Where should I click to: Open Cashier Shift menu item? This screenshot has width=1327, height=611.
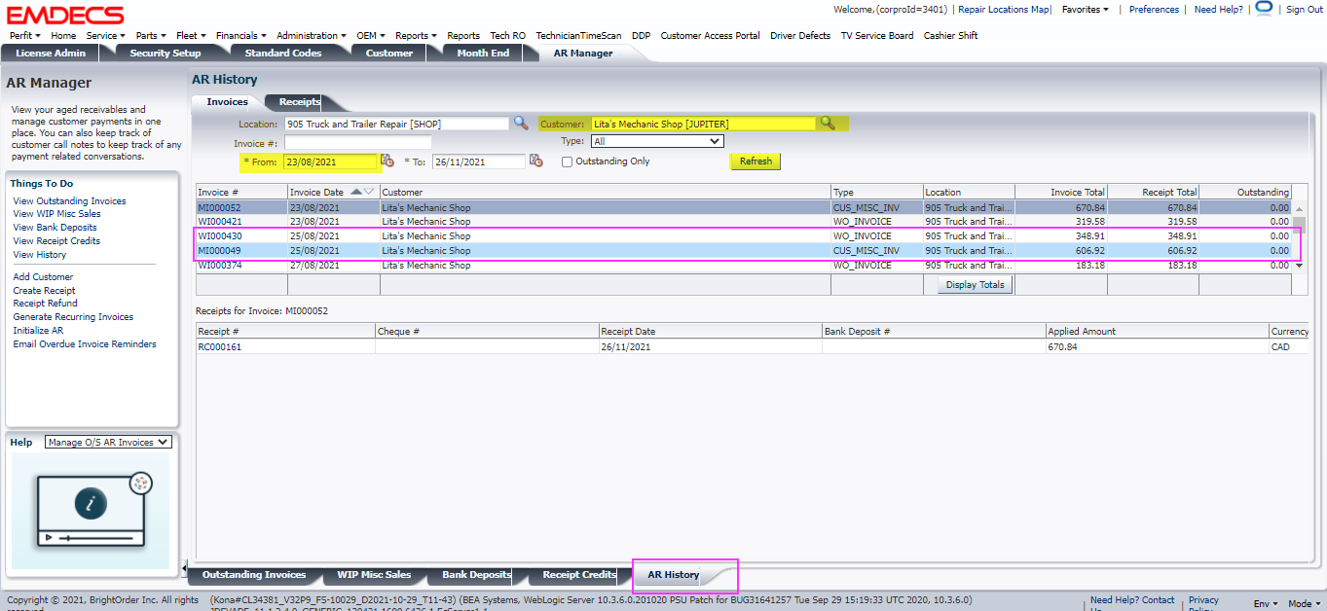[951, 36]
